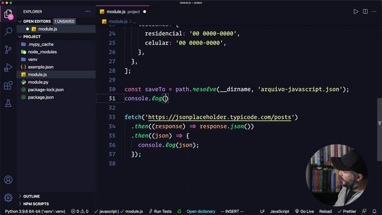Screen dimensions: 382x215
Task: Click module.js status bar item
Action: (x=131, y=211)
